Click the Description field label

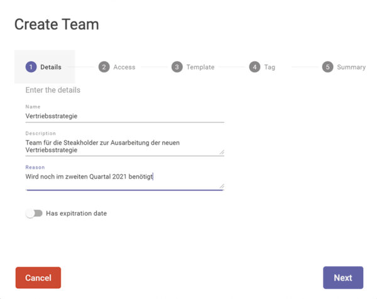pyautogui.click(x=41, y=134)
